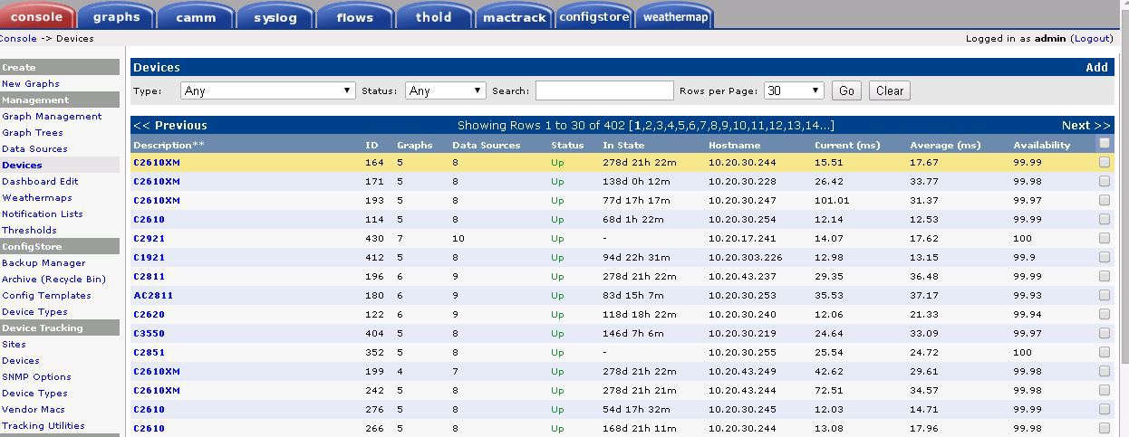This screenshot has height=437, width=1129.
Task: Open the configstore tab
Action: point(594,16)
